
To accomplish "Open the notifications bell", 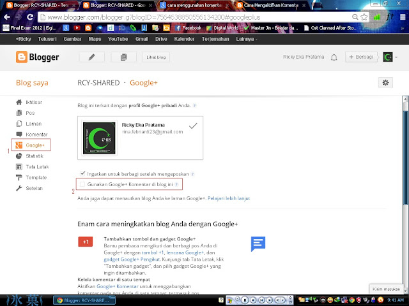I will [x=334, y=57].
